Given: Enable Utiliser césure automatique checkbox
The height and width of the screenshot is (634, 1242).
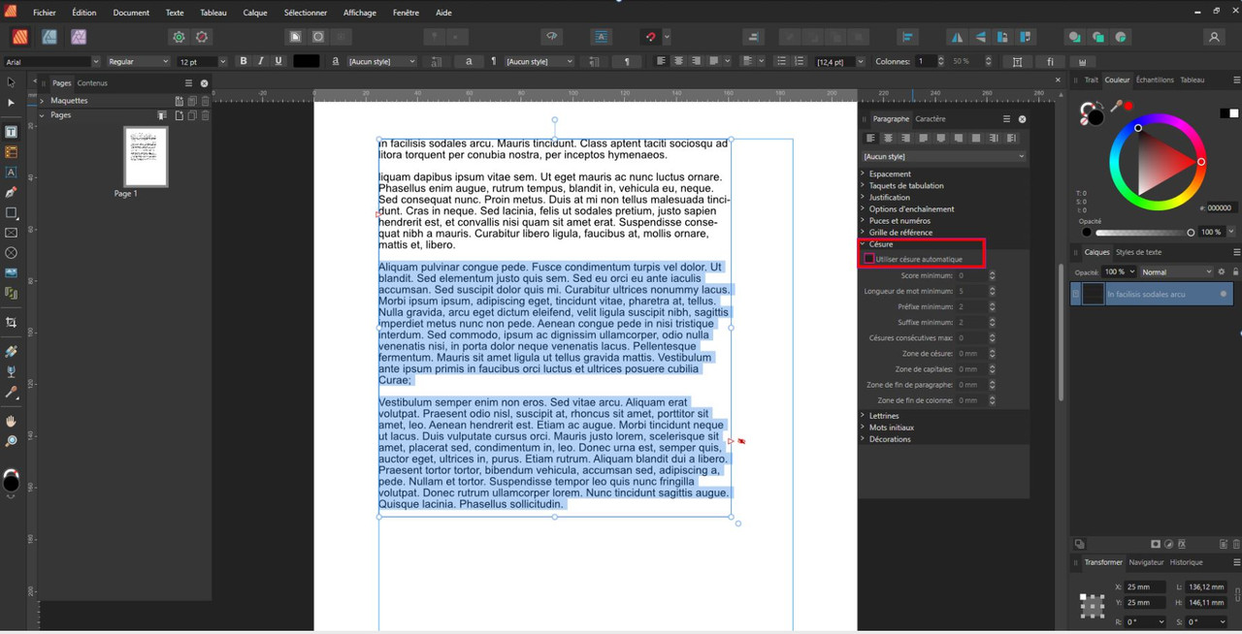Looking at the screenshot, I should point(869,259).
